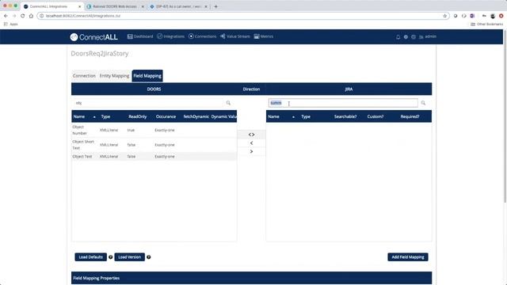507x285 pixels.
Task: Click the Searchable? column header
Action: click(345, 116)
